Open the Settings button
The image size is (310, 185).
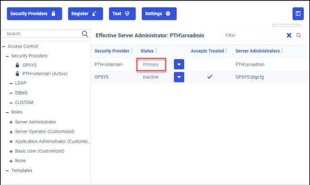[x=159, y=14]
